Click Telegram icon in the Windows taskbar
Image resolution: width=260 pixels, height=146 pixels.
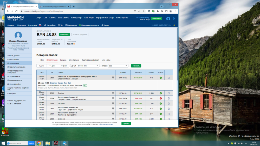(64, 143)
